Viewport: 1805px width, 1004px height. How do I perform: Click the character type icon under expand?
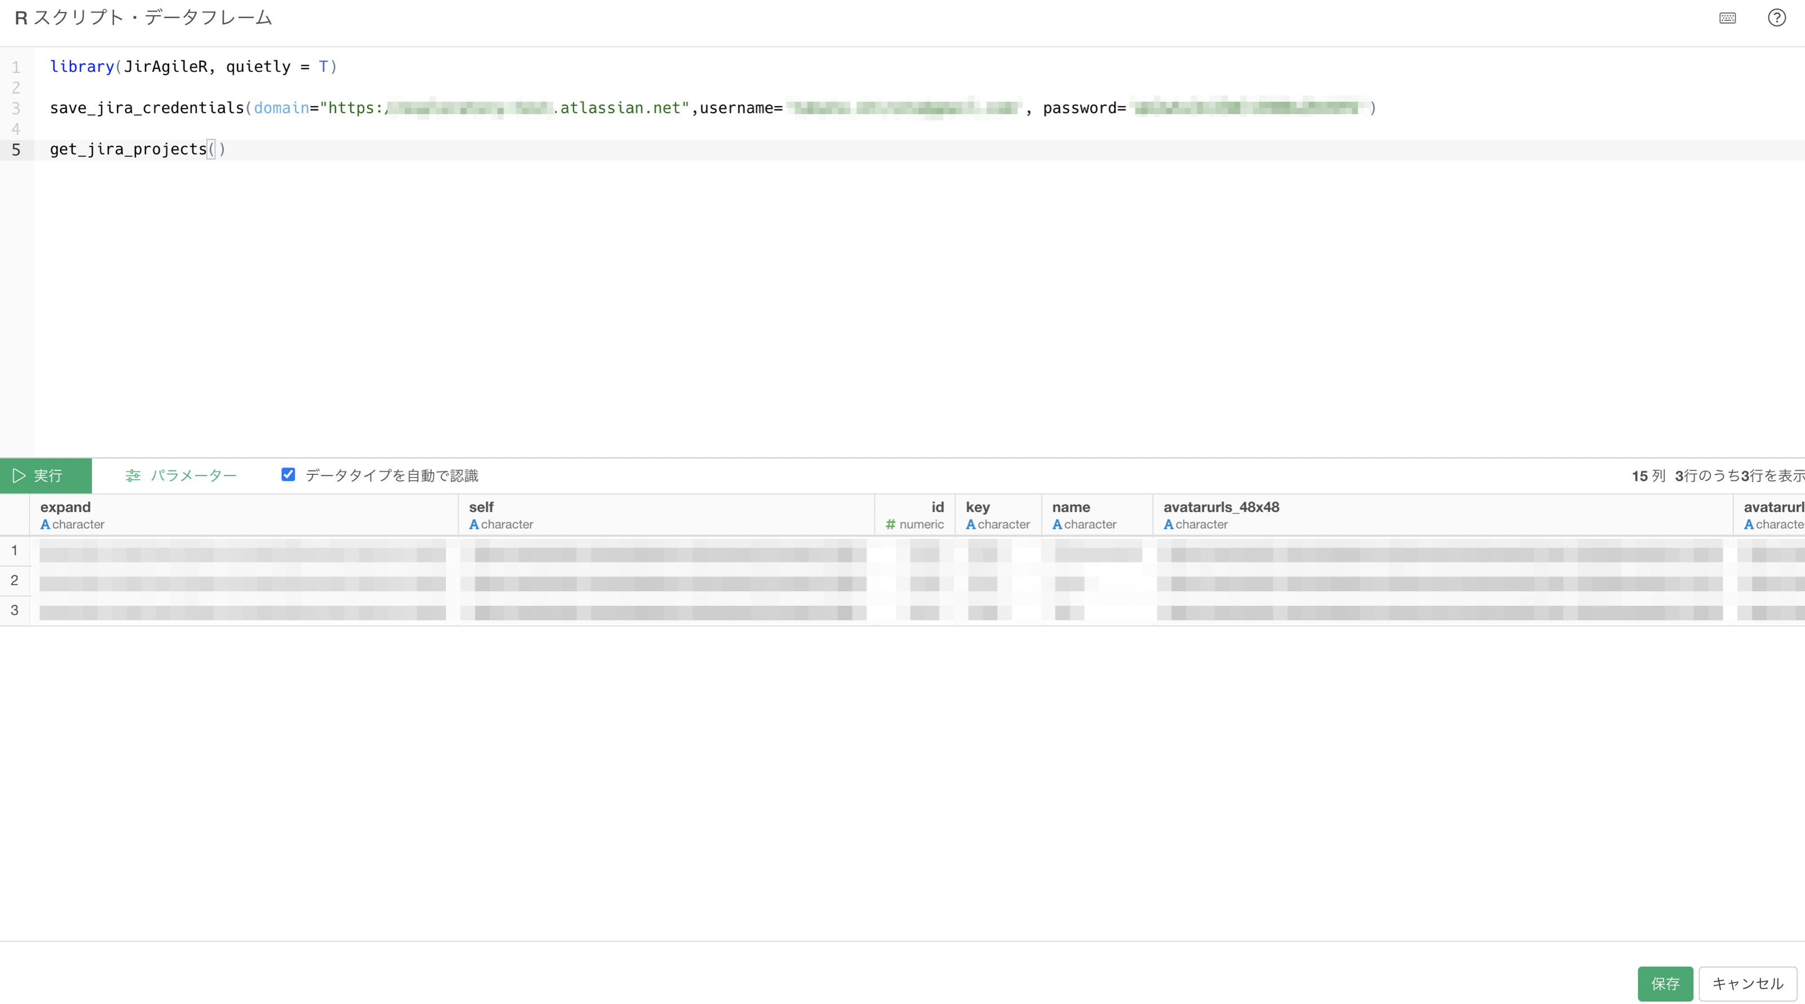click(45, 524)
